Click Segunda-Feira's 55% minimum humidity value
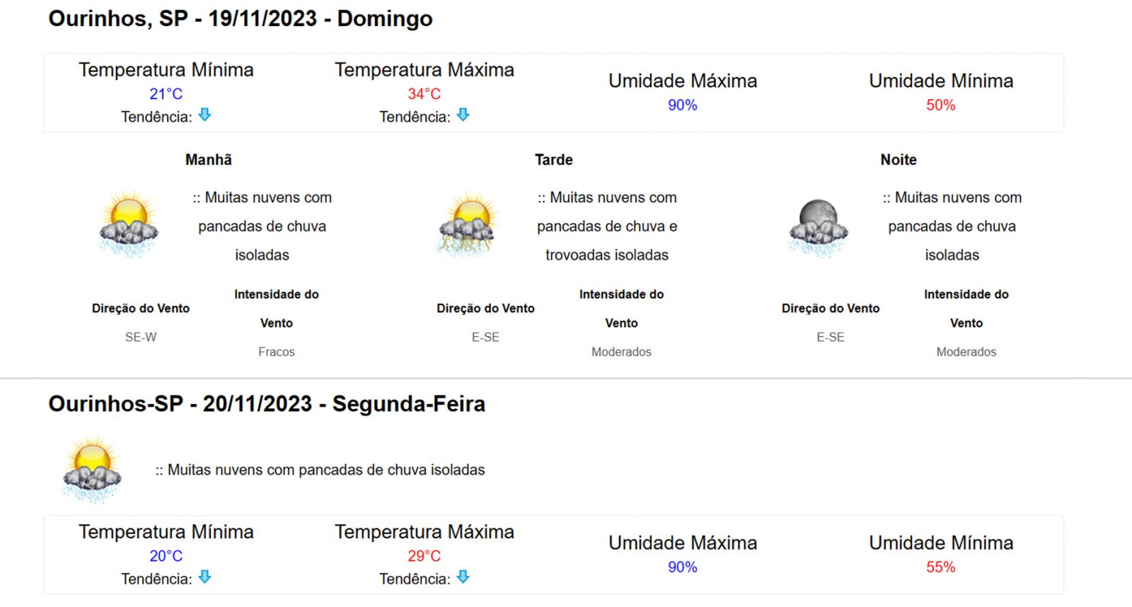The image size is (1132, 607). 941,567
